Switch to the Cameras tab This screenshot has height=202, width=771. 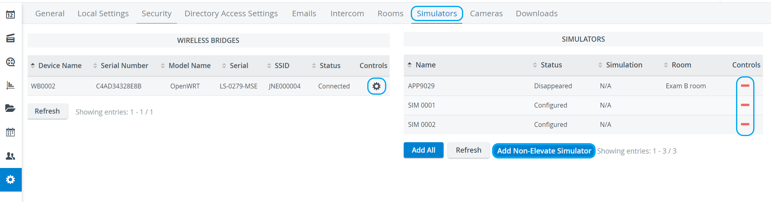486,13
